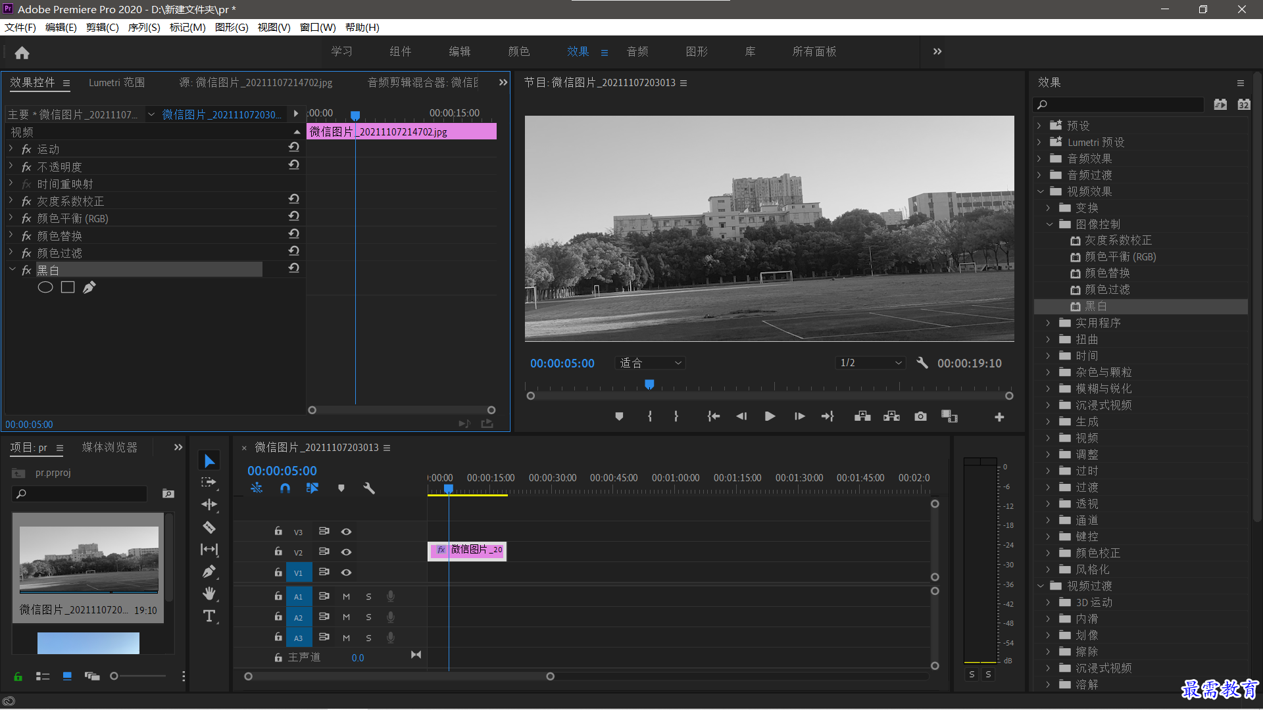
Task: Switch to the Lumetri 范围 tab
Action: pyautogui.click(x=117, y=82)
